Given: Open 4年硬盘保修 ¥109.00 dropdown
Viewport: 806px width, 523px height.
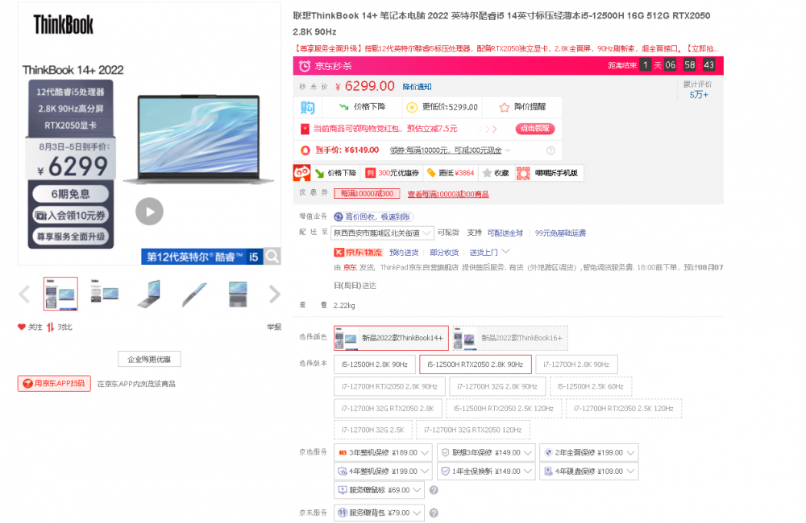Looking at the screenshot, I should (x=588, y=472).
